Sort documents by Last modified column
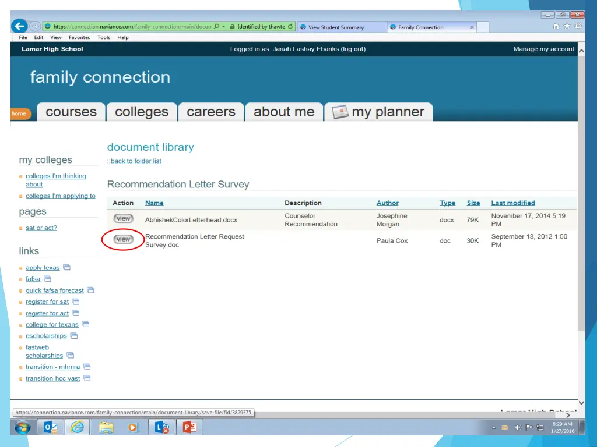Screen dimensions: 597x447 click(x=512, y=203)
